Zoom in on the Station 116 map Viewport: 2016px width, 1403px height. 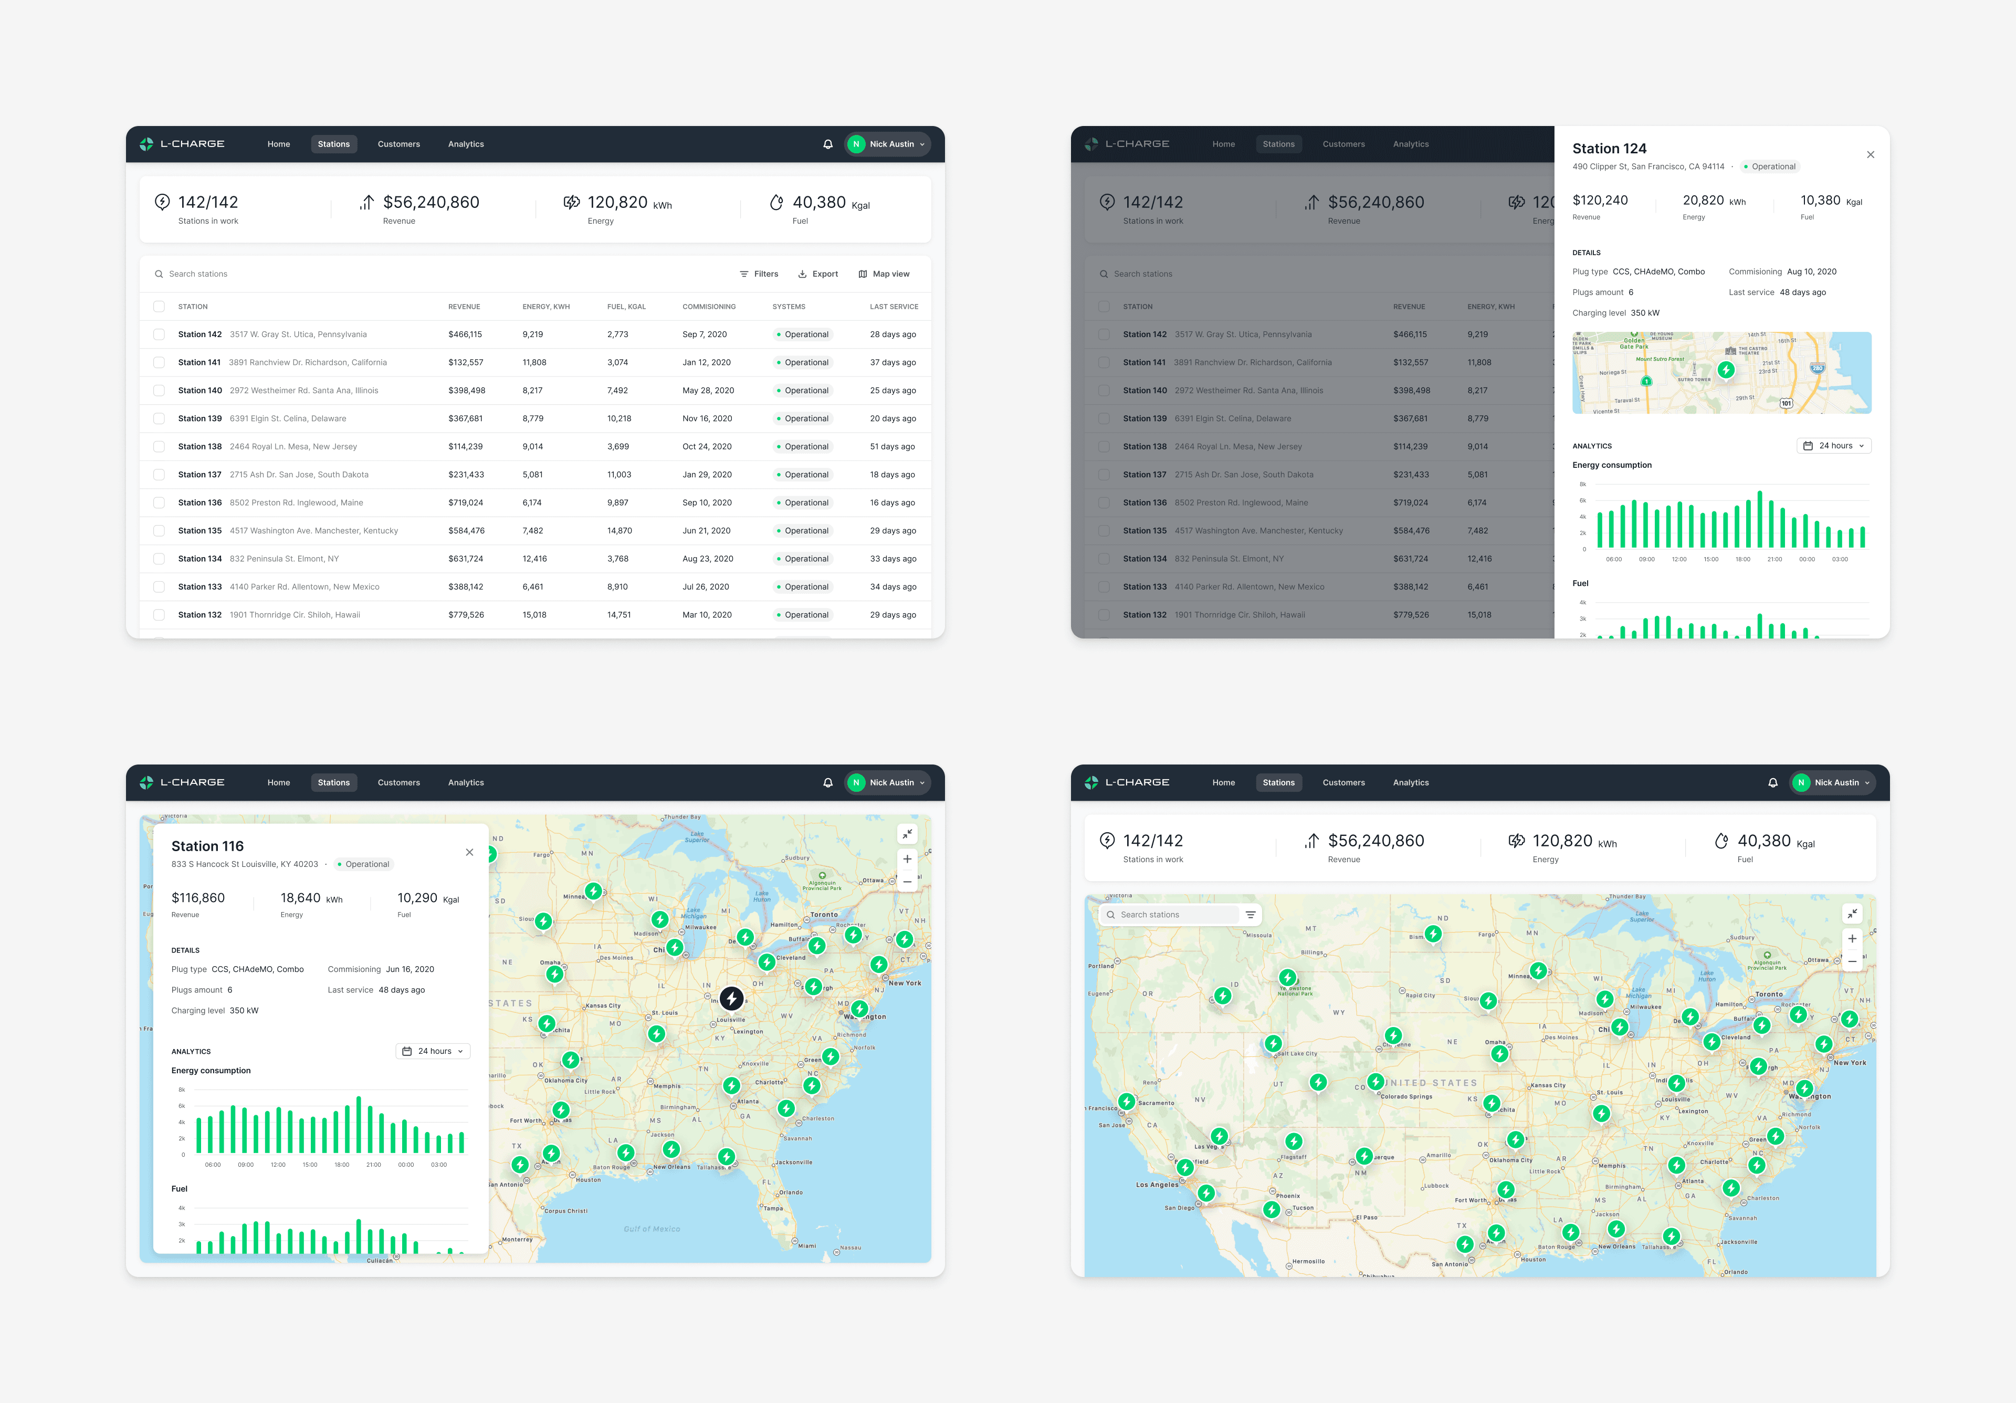[907, 860]
